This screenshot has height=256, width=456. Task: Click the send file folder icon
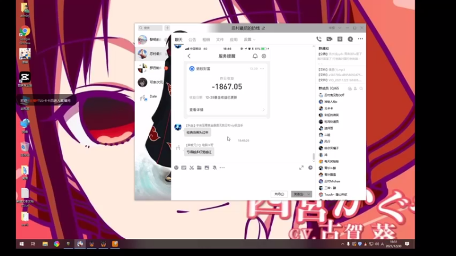(x=199, y=167)
